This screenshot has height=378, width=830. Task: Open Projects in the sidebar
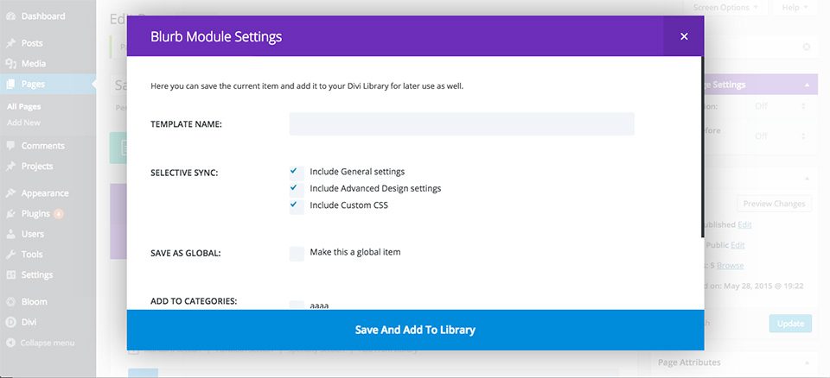tap(37, 167)
